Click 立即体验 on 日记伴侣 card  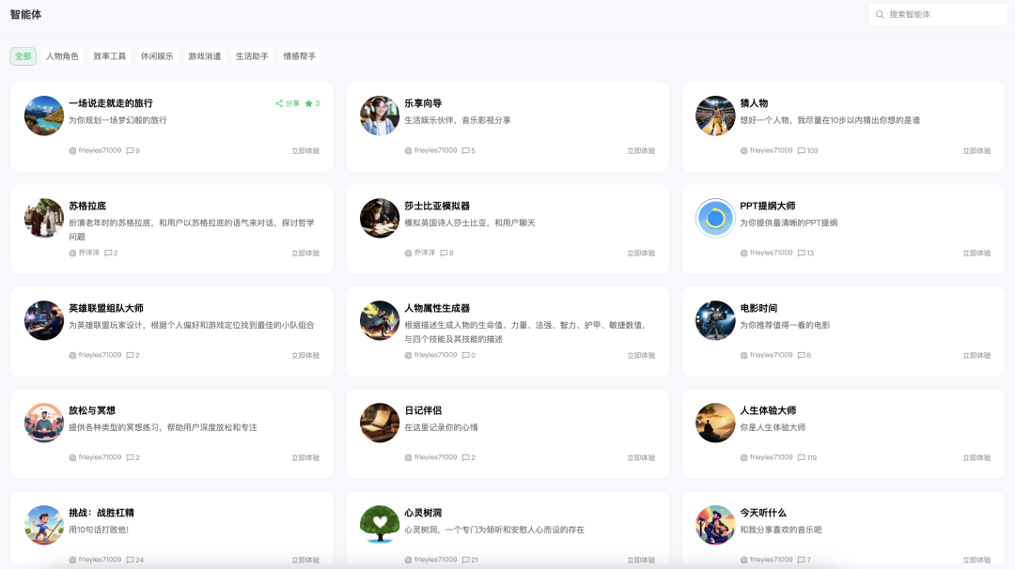point(641,457)
